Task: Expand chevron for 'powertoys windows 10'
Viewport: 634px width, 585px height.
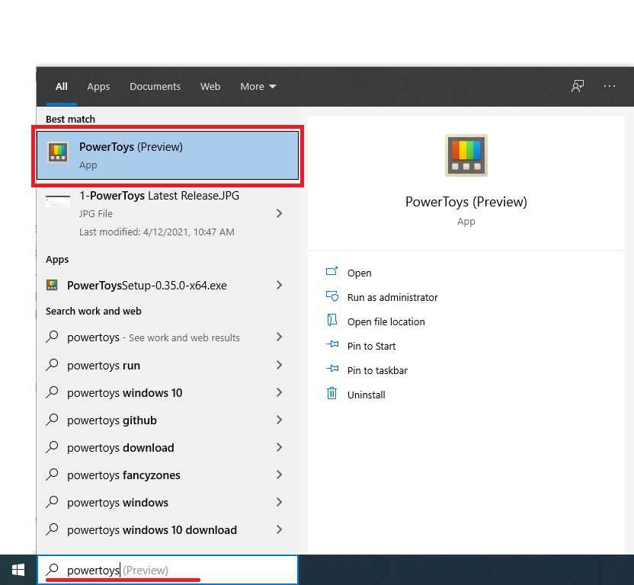Action: 279,393
